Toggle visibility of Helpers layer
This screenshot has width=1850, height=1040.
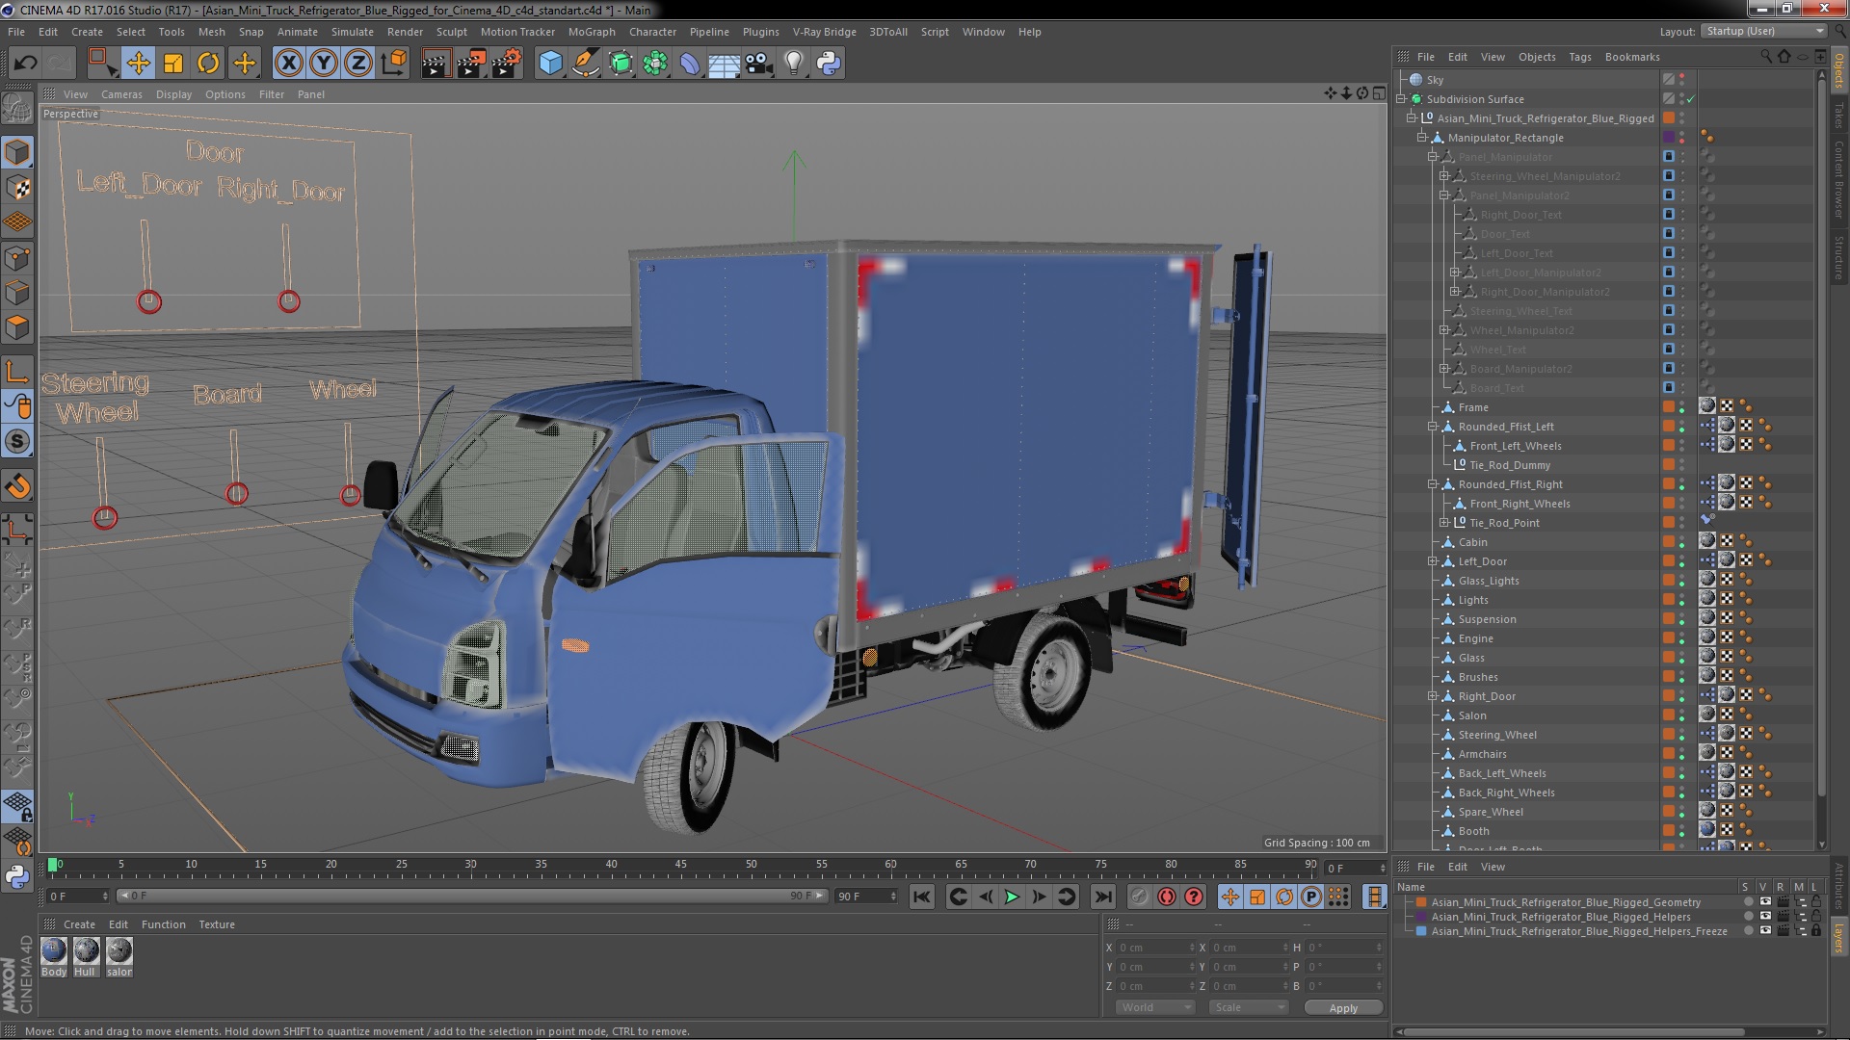click(1765, 917)
